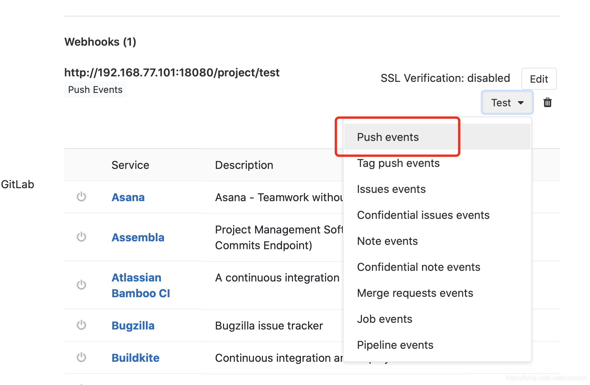Choose Job events from the list
This screenshot has width=590, height=385.
(x=437, y=319)
